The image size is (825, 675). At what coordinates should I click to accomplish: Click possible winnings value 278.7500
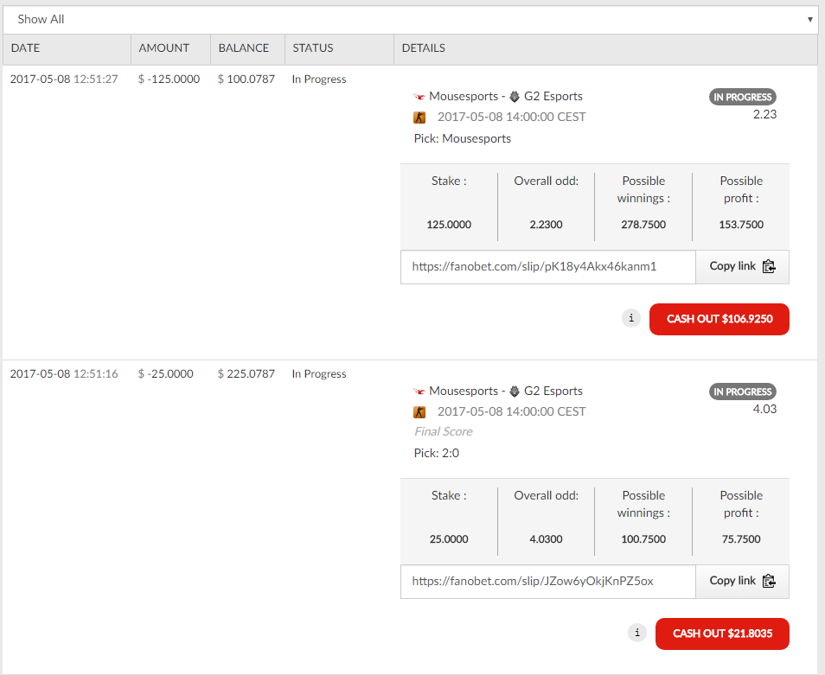click(x=643, y=225)
